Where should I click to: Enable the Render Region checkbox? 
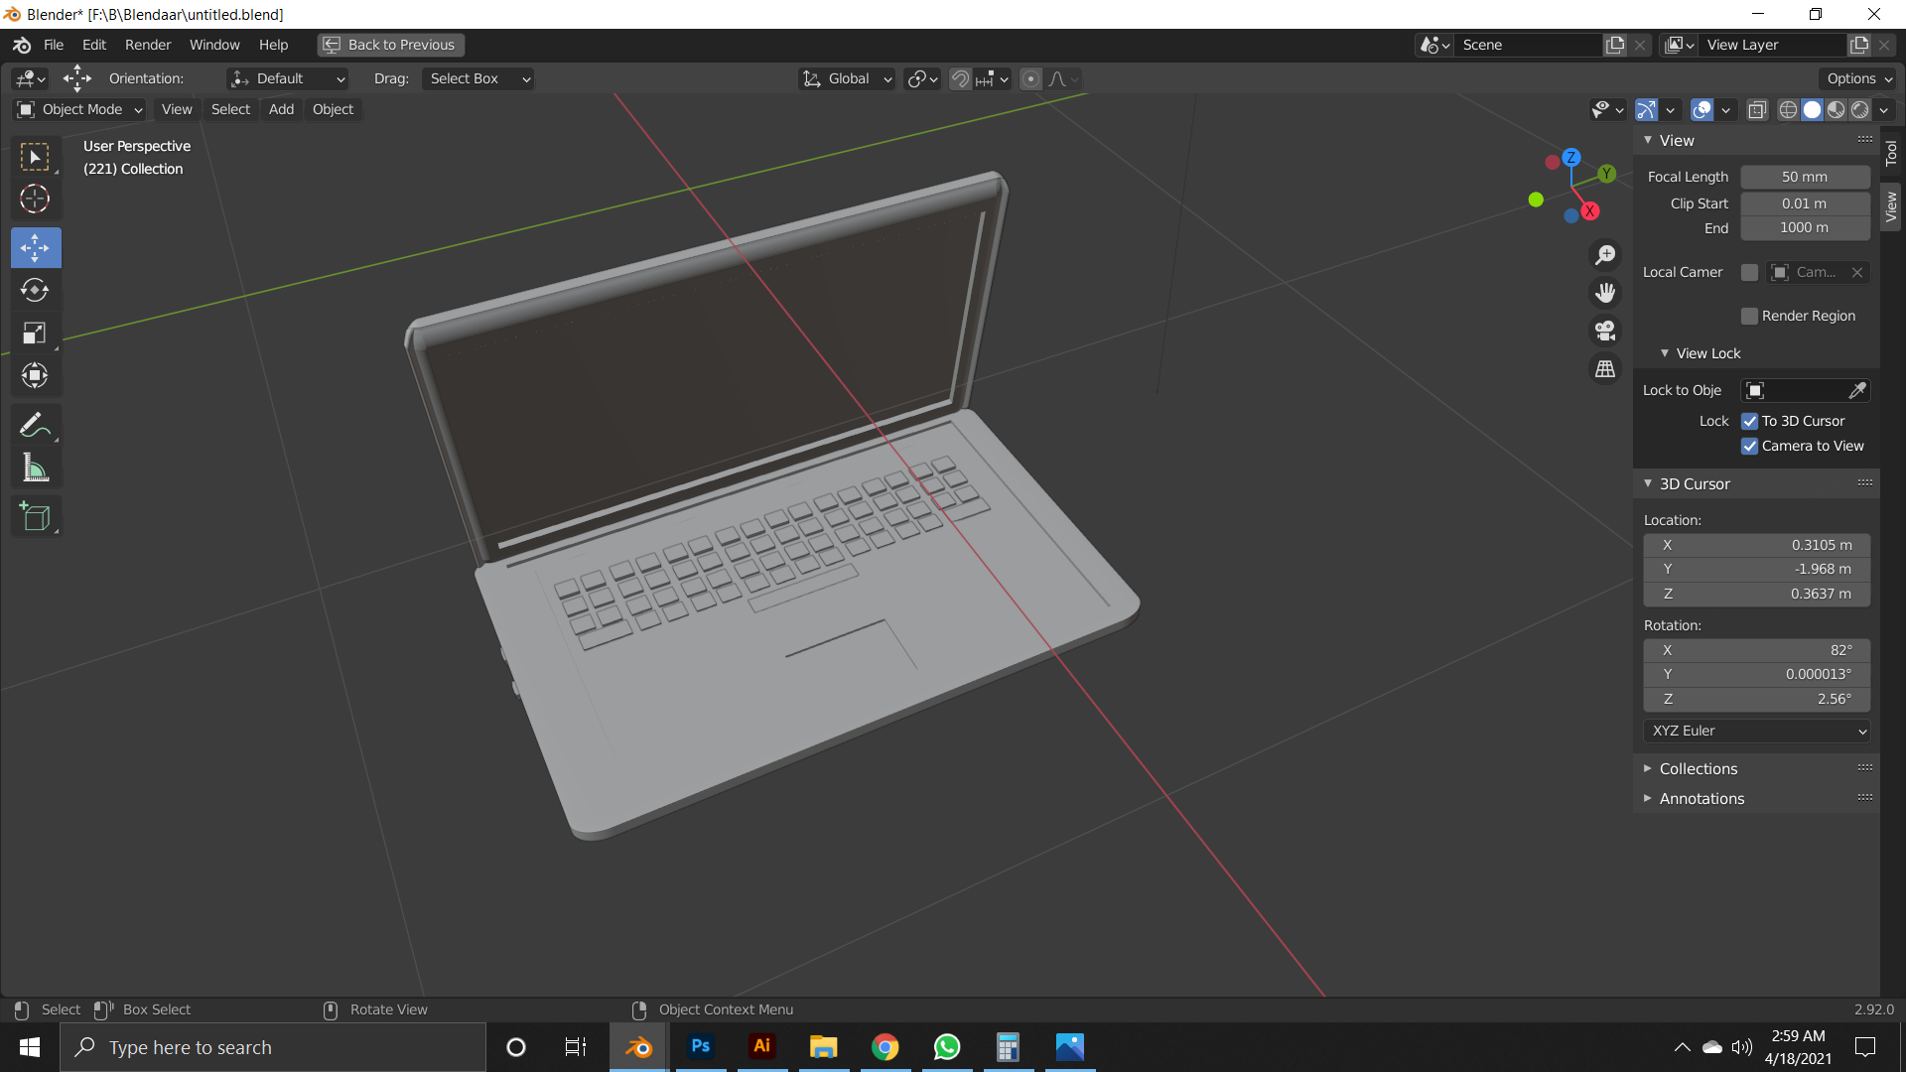[x=1749, y=316]
